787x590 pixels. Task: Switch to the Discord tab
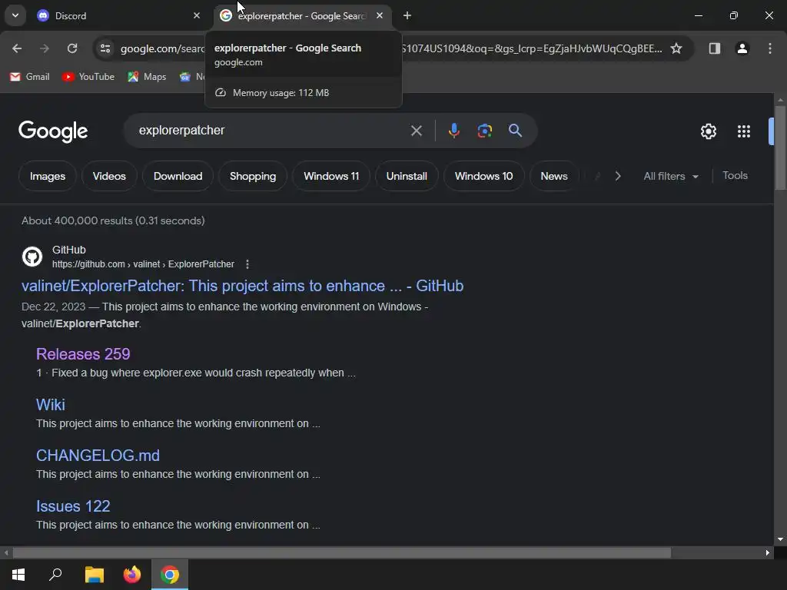pyautogui.click(x=119, y=16)
